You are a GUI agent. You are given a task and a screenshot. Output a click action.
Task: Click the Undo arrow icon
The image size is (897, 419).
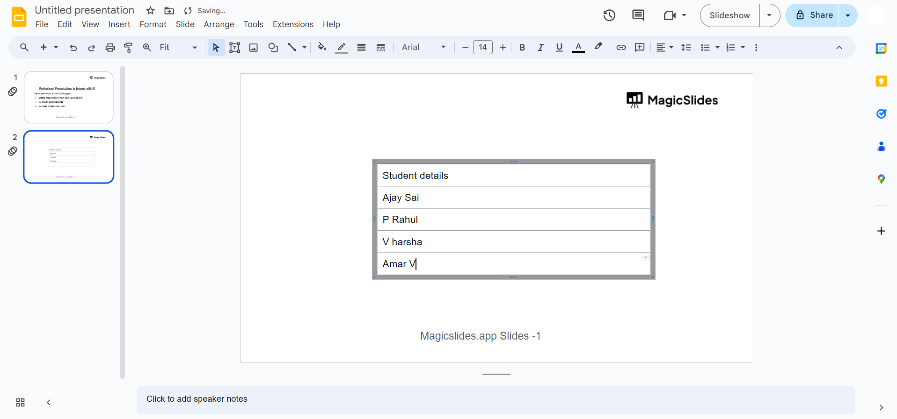[x=73, y=48]
